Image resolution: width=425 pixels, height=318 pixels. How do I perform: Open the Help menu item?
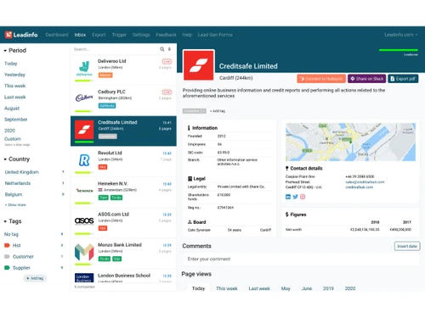click(x=187, y=35)
